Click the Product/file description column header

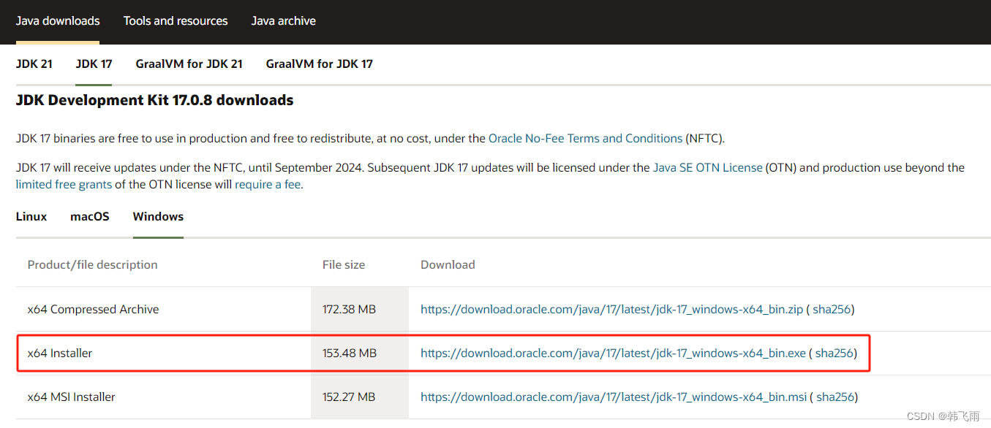(x=92, y=265)
